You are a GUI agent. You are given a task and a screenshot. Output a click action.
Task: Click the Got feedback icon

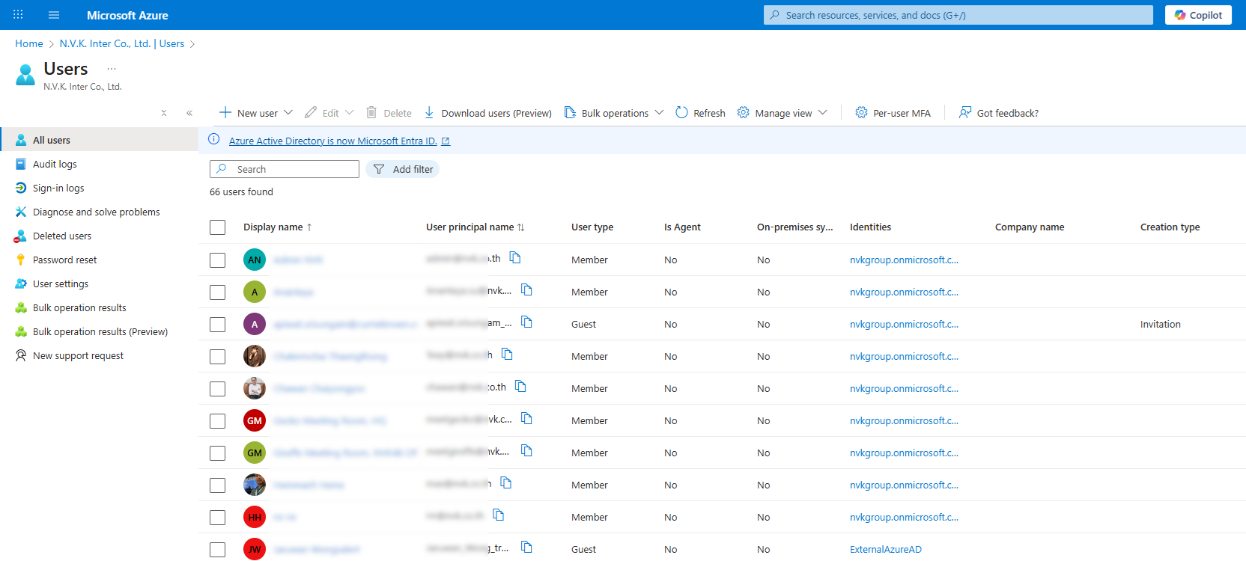point(965,113)
